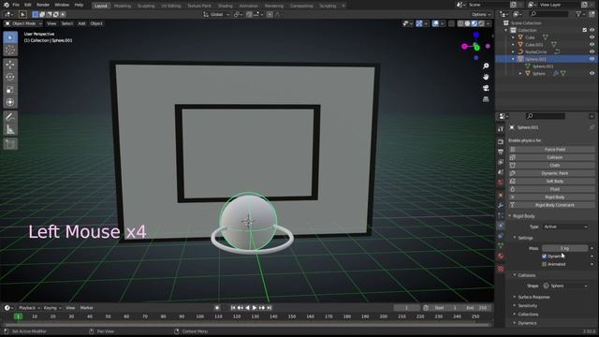
Task: Click the Mass value field
Action: [564, 248]
